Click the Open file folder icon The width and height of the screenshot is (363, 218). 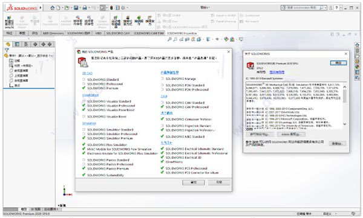tap(67, 8)
